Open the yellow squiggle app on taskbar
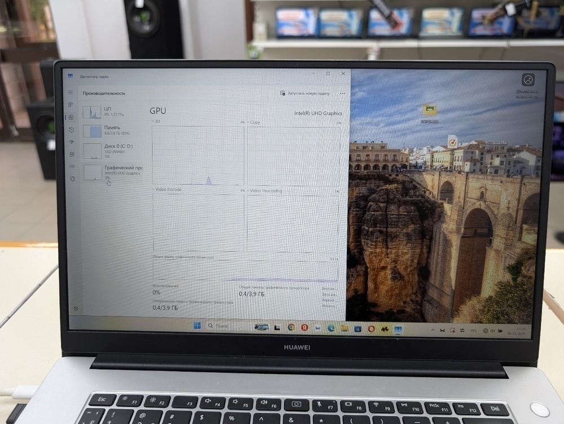Viewport: 564px width, 424px height. click(x=385, y=329)
